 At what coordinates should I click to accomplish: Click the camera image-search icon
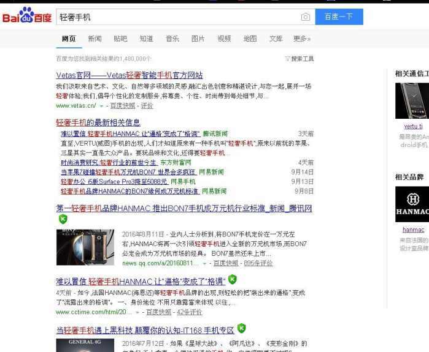click(x=306, y=17)
